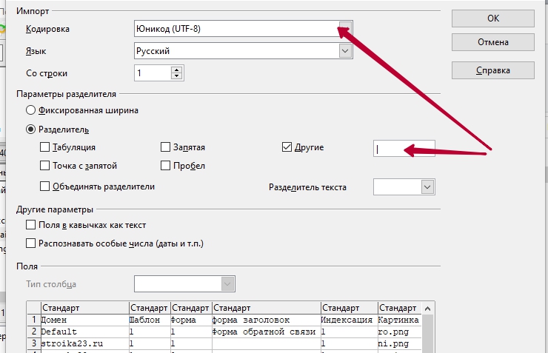Click the OK button
Image resolution: width=548 pixels, height=353 pixels.
492,17
